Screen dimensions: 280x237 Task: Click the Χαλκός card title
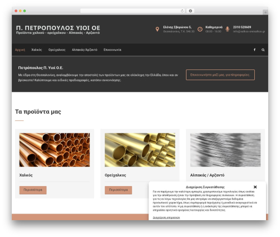coord(26,175)
